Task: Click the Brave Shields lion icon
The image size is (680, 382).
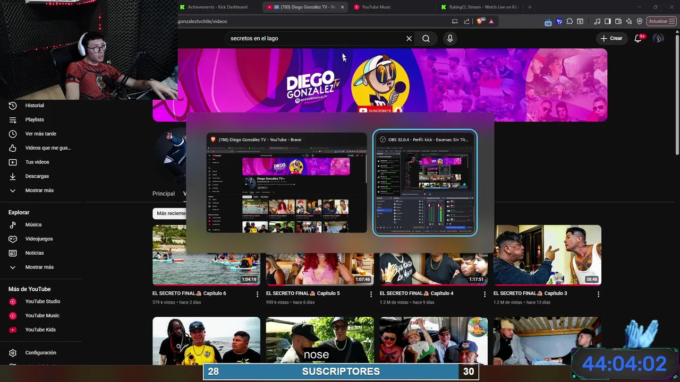Action: pos(480,21)
